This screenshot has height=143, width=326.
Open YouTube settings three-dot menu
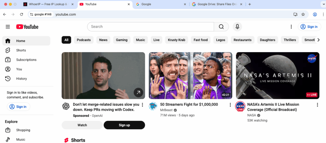pyautogui.click(x=291, y=27)
